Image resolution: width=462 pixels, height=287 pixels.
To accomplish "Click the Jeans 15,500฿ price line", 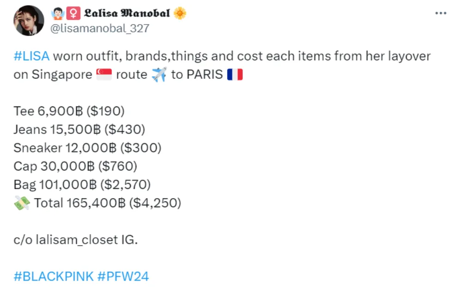I will click(x=79, y=129).
